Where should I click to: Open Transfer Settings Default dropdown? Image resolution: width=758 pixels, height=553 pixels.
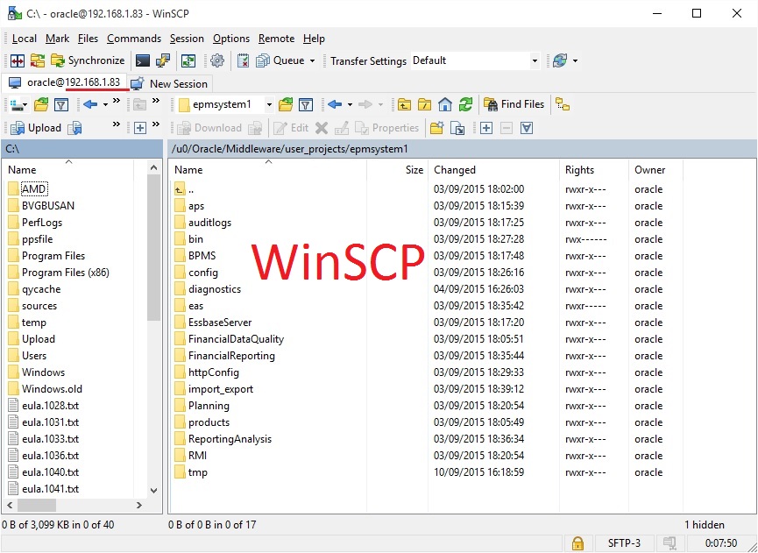click(x=535, y=60)
